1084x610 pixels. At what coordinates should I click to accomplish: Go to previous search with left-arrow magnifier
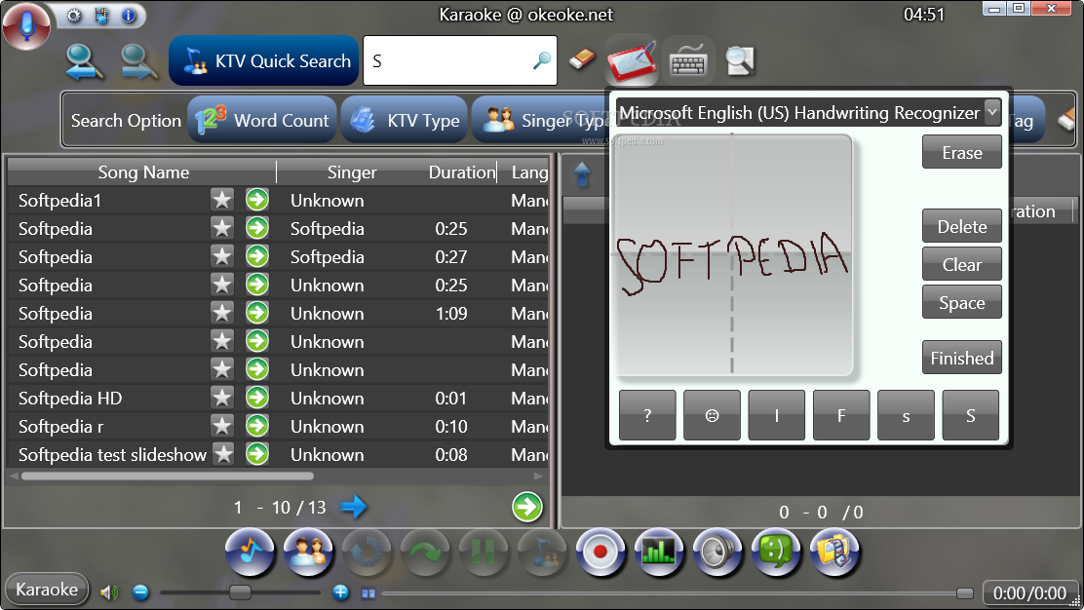point(85,61)
